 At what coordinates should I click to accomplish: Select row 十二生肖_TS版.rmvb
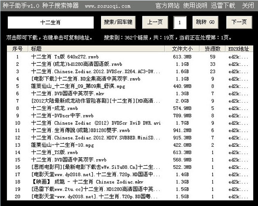coord(130,152)
